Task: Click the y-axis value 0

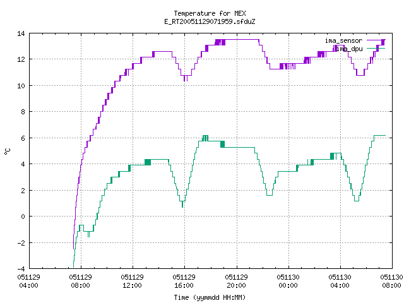Action: tap(23, 217)
